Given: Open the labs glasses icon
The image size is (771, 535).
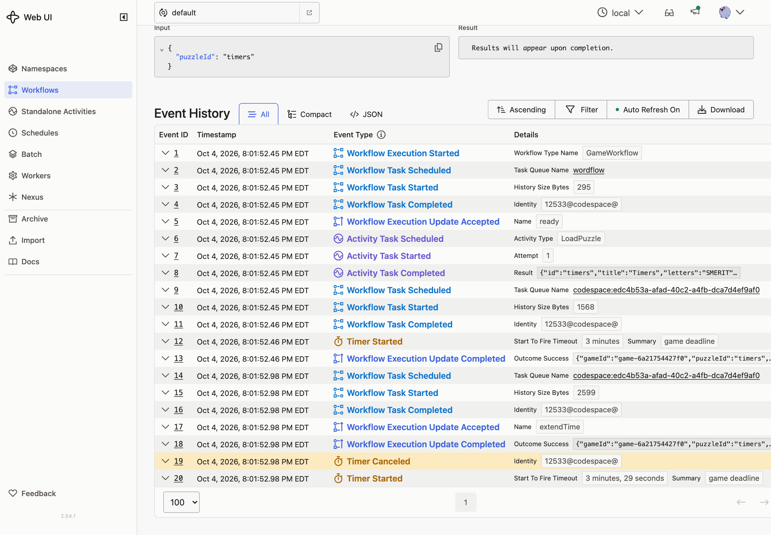Looking at the screenshot, I should click(x=669, y=13).
